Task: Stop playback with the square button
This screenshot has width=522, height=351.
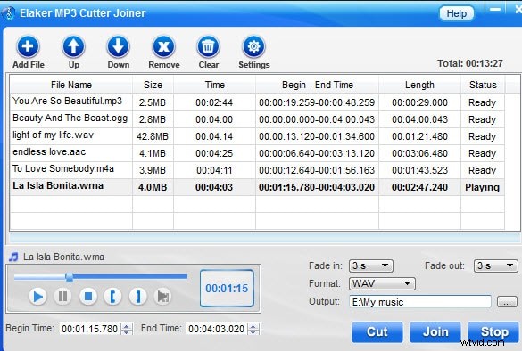Action: coord(88,296)
